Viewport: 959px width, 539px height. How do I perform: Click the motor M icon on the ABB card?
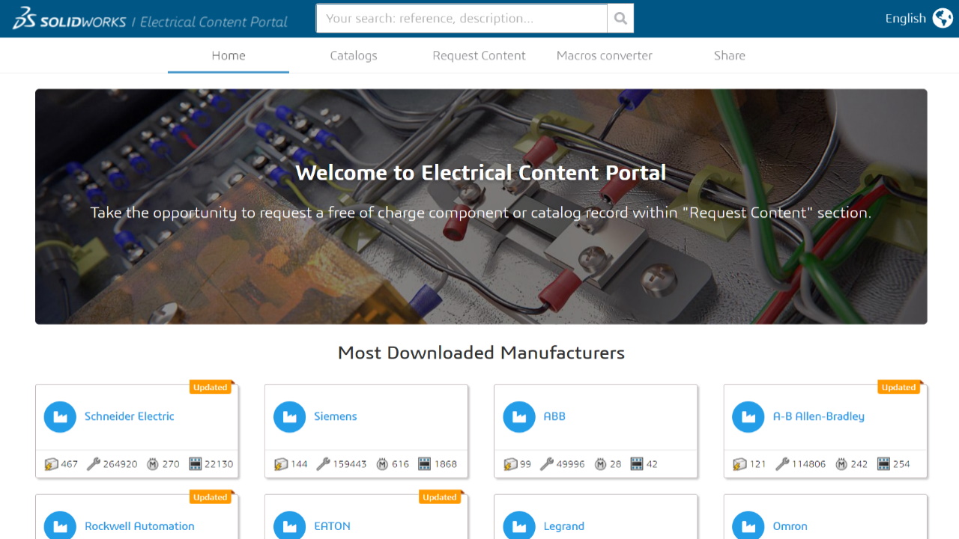pyautogui.click(x=600, y=464)
